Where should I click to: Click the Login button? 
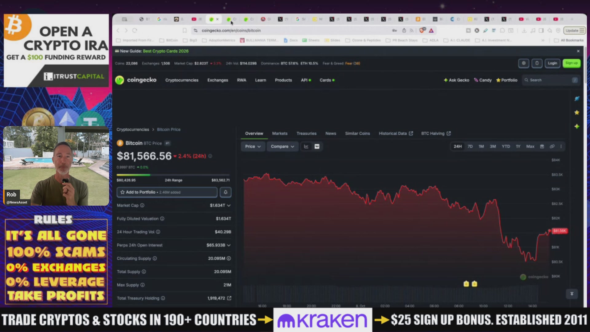(x=552, y=63)
